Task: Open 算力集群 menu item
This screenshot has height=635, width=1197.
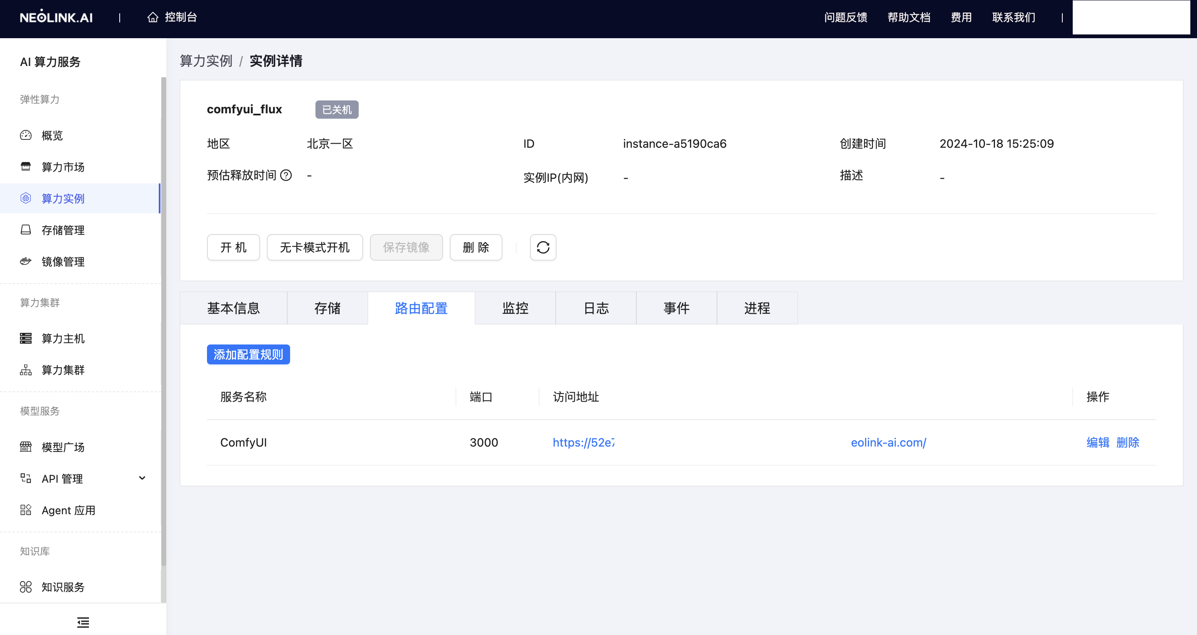Action: click(80, 370)
